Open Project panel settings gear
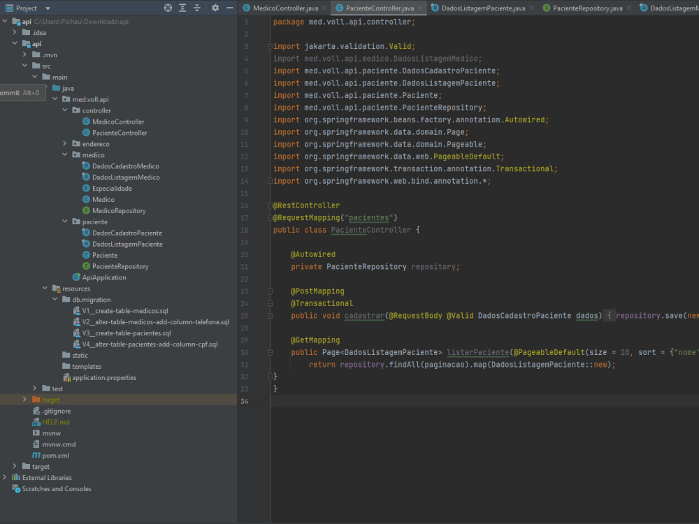The height and width of the screenshot is (524, 699). point(215,8)
